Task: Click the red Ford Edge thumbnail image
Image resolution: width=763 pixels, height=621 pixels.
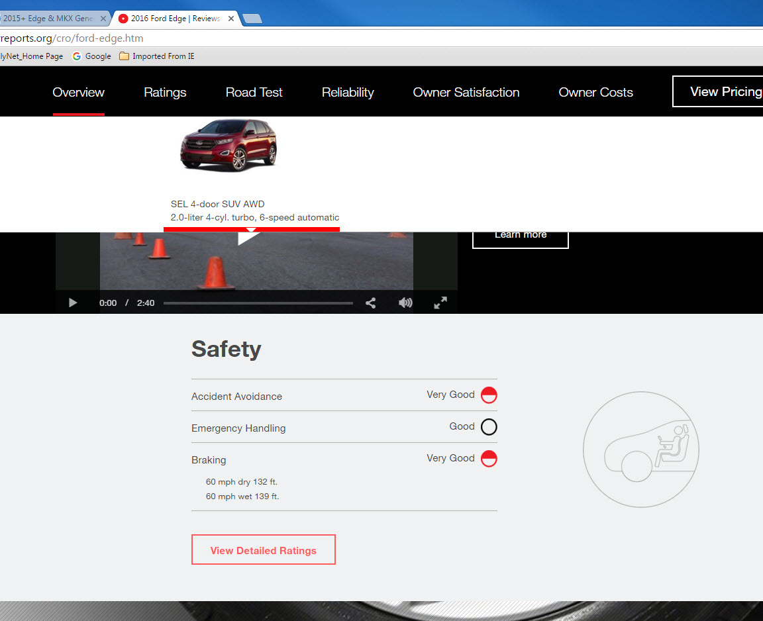Action: tap(229, 145)
